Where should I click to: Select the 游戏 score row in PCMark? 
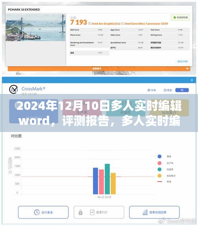coord(89,53)
